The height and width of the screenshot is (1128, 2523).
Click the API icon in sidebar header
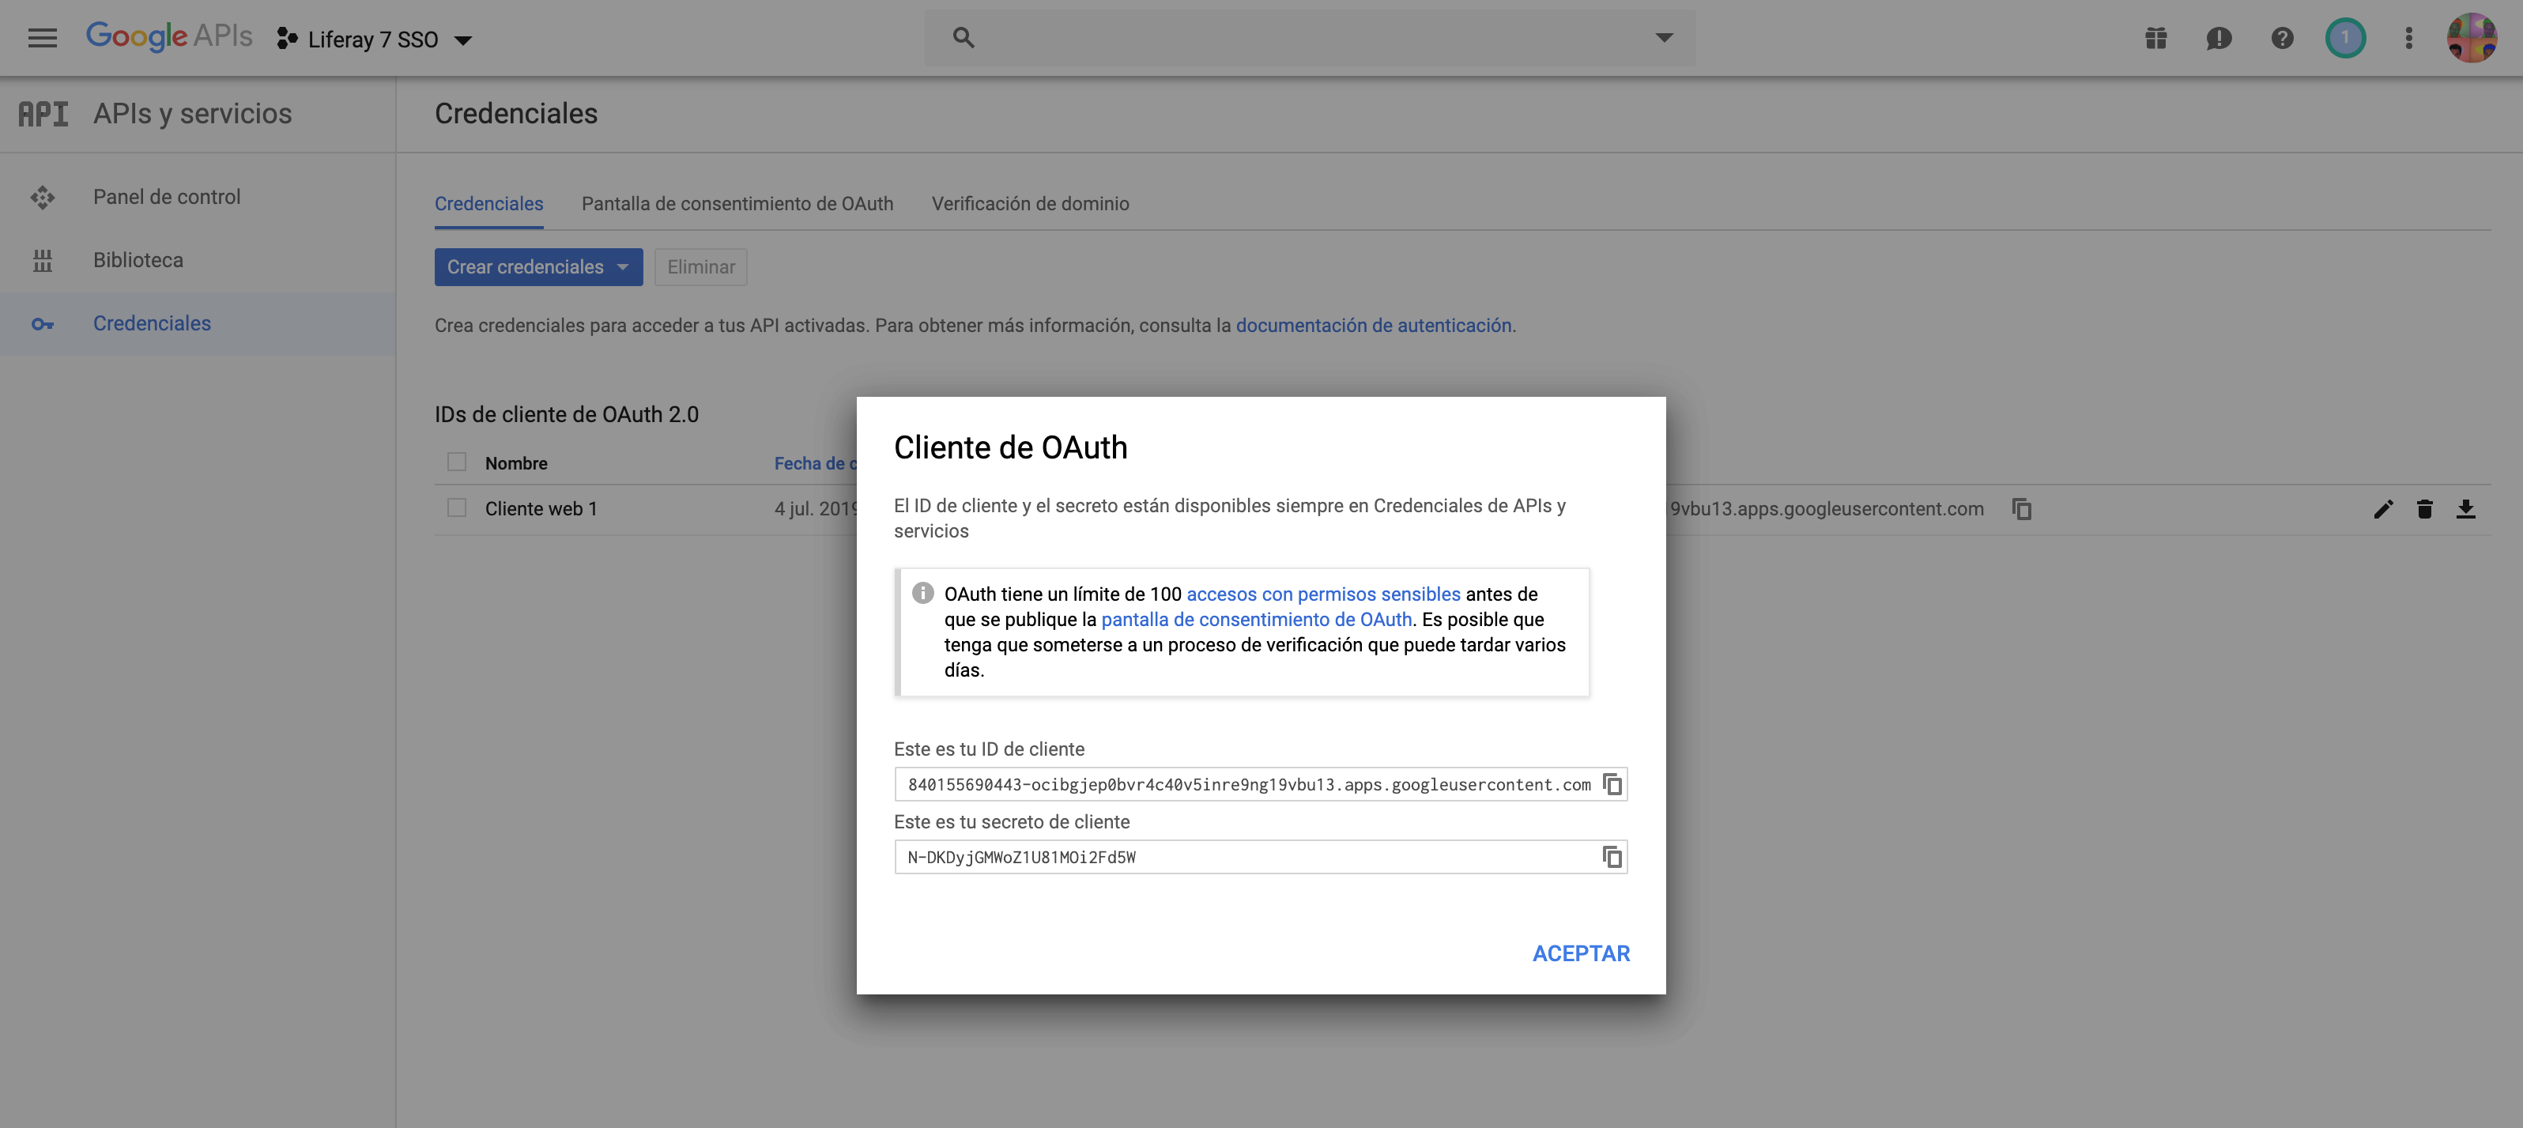[43, 114]
